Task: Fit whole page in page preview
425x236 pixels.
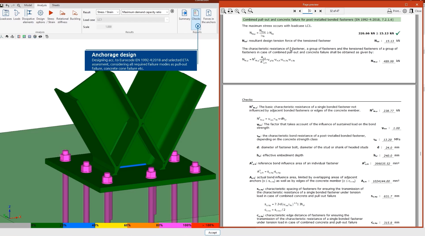Action: [x=224, y=11]
